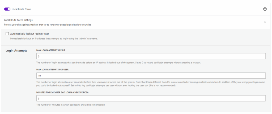The width and height of the screenshot is (272, 114).
Task: Click the "Local Brute Force Settings" heading
Action: pyautogui.click(x=18, y=20)
